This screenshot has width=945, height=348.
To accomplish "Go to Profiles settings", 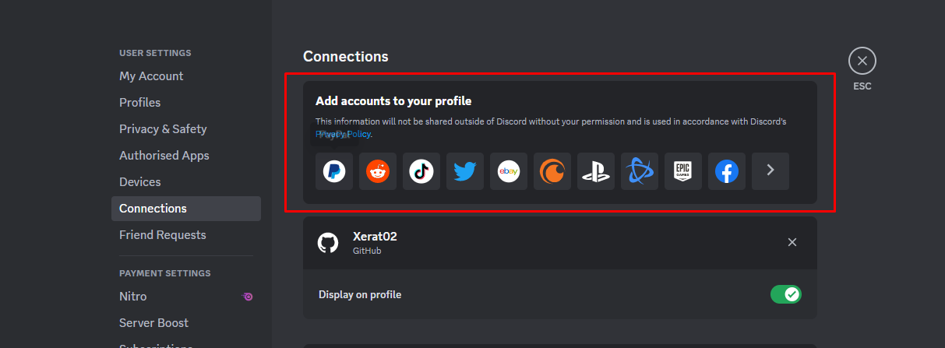I will [x=140, y=103].
